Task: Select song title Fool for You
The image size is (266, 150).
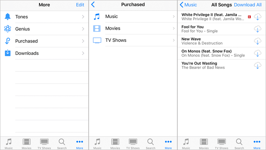Action: [x=193, y=27]
